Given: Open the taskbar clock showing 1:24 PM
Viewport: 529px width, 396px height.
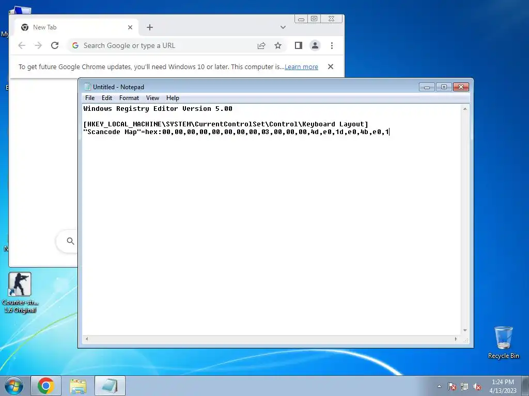Looking at the screenshot, I should click(503, 386).
